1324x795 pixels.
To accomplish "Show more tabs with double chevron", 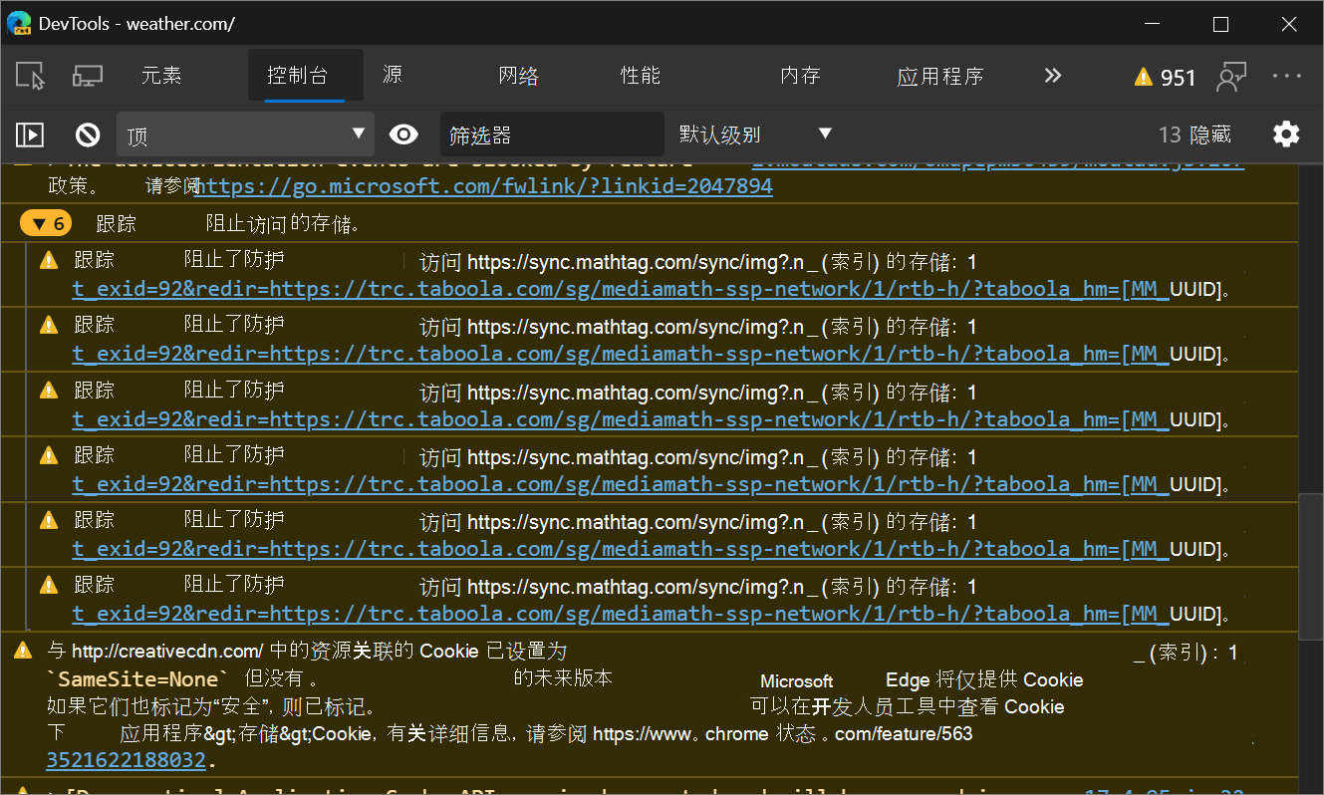I will (x=1053, y=76).
